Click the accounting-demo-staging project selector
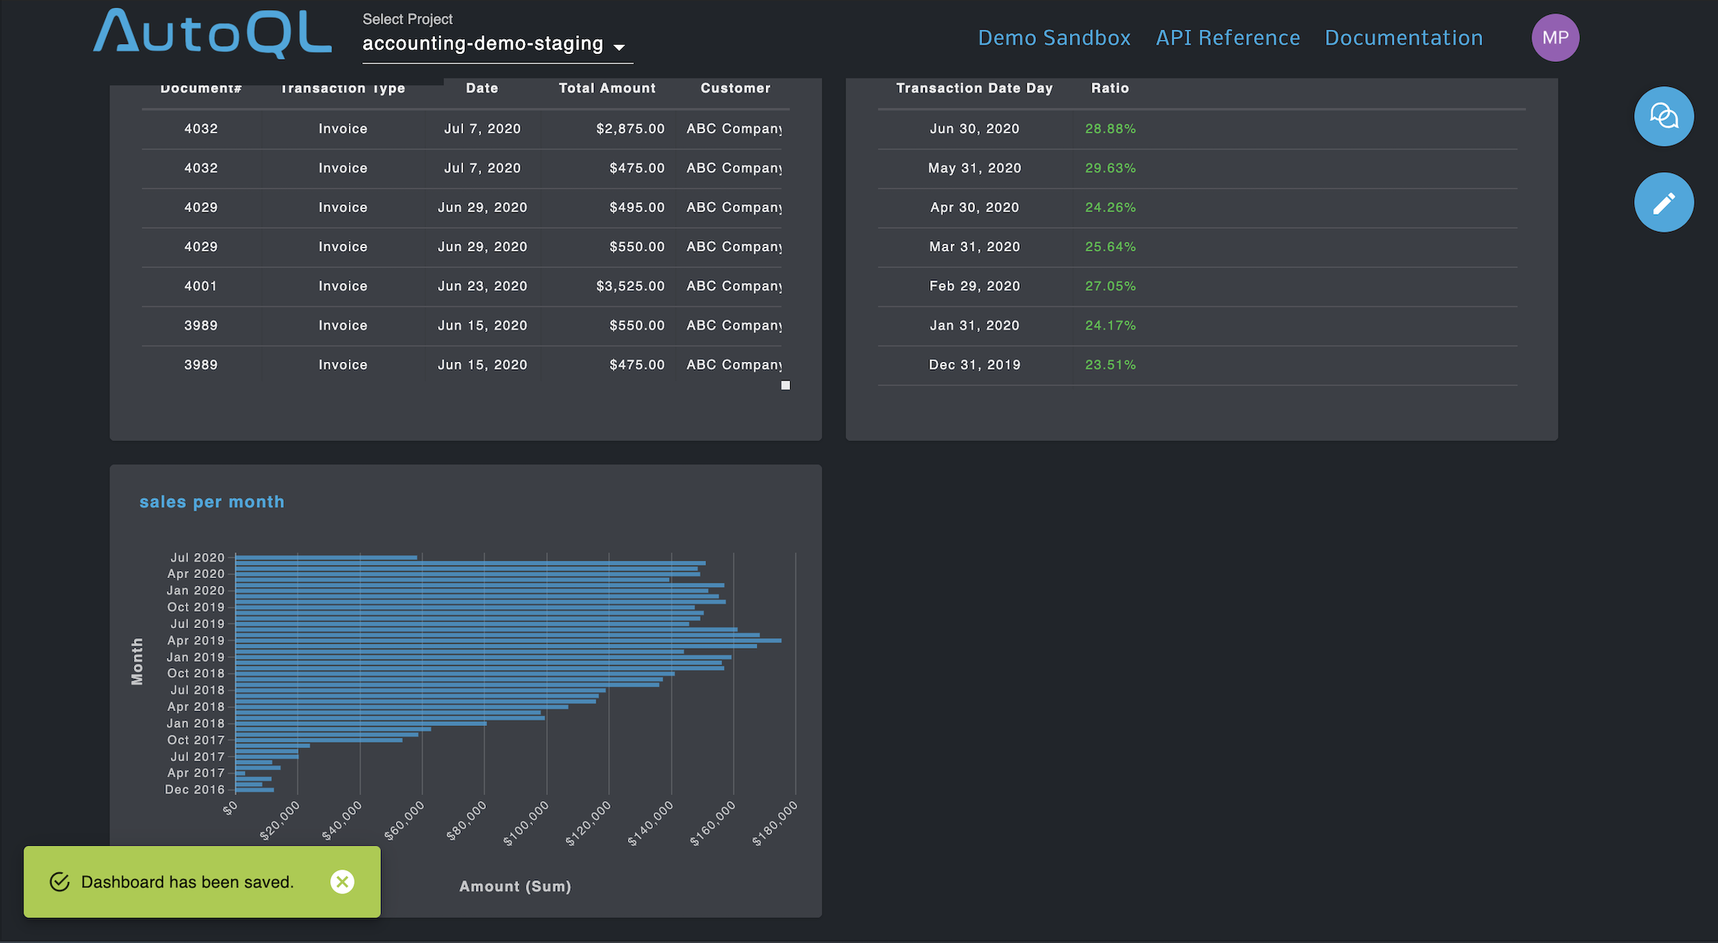Image resolution: width=1718 pixels, height=943 pixels. click(497, 44)
